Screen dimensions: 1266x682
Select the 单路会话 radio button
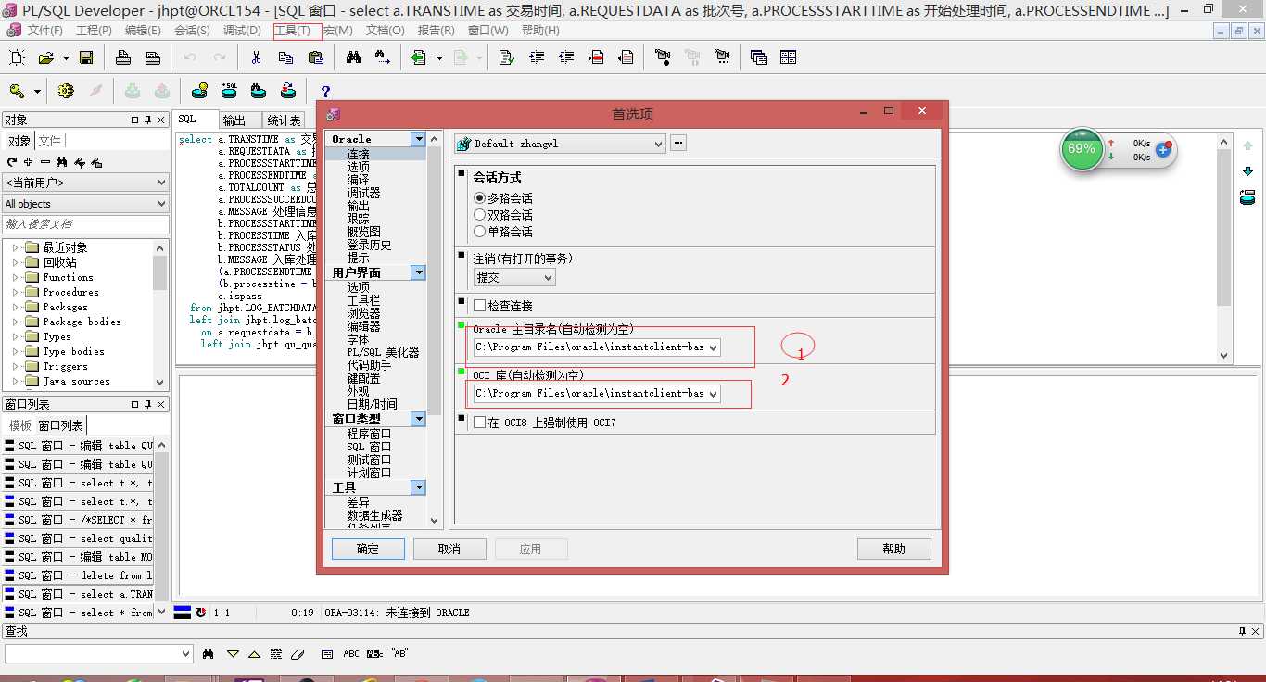[x=479, y=232]
